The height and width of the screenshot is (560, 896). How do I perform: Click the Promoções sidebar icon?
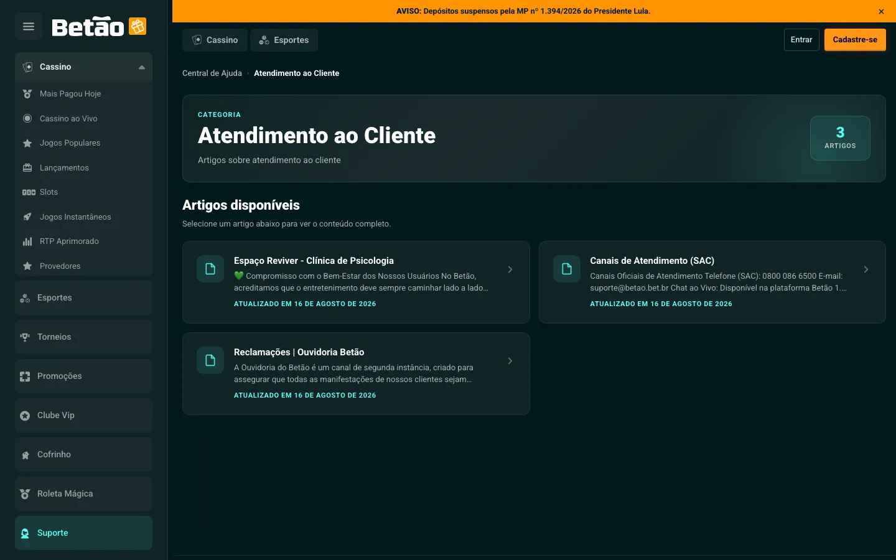[x=25, y=376]
